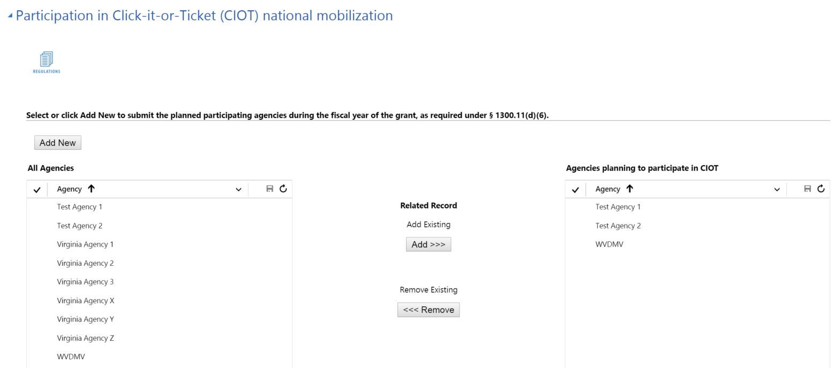Viewport: 835px width, 368px height.
Task: Select Virginia Agency Z row
Action: click(85, 338)
